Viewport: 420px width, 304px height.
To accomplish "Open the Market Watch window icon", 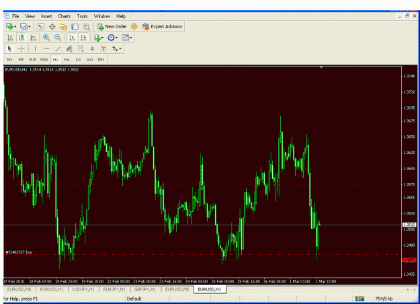I will [x=41, y=26].
